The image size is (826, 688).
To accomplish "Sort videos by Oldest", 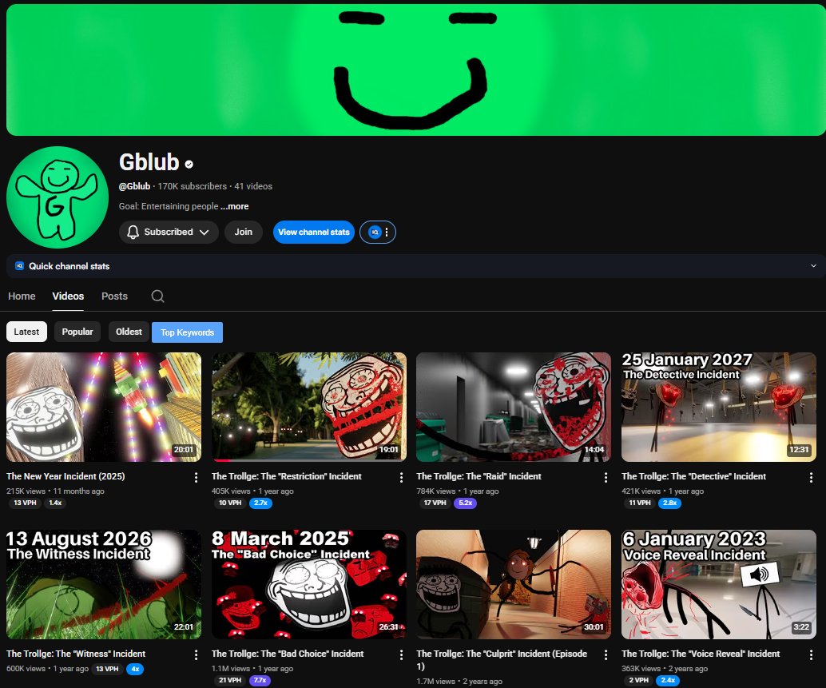I will 129,332.
